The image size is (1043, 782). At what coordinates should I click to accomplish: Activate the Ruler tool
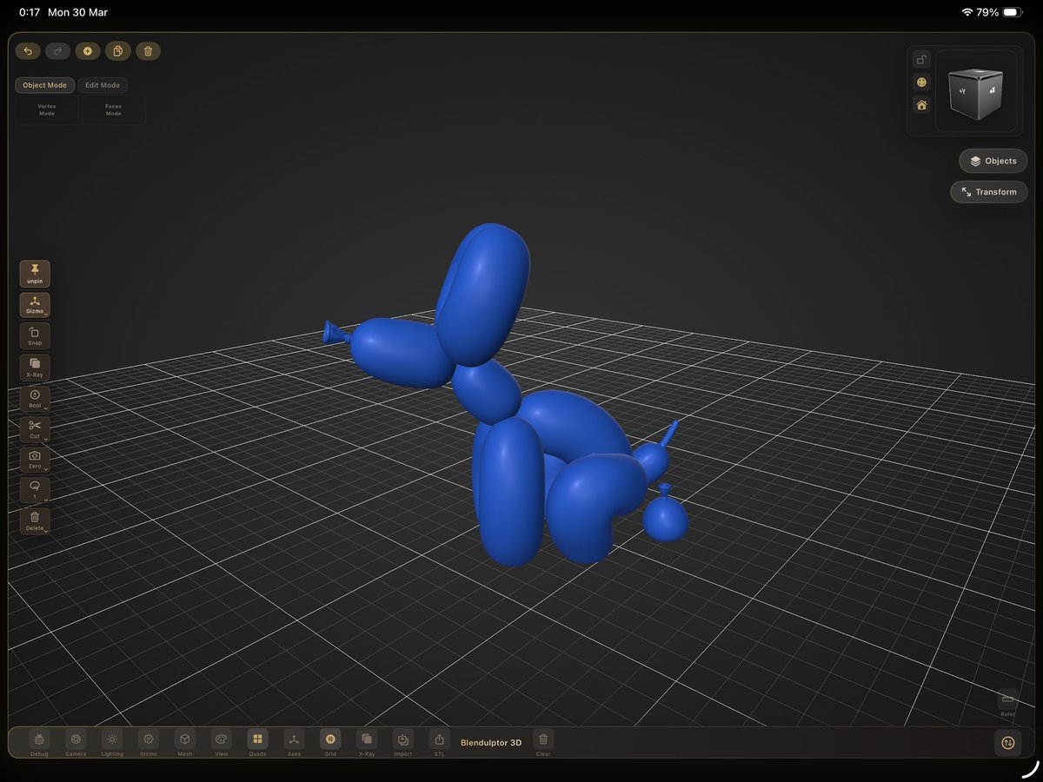click(1008, 703)
